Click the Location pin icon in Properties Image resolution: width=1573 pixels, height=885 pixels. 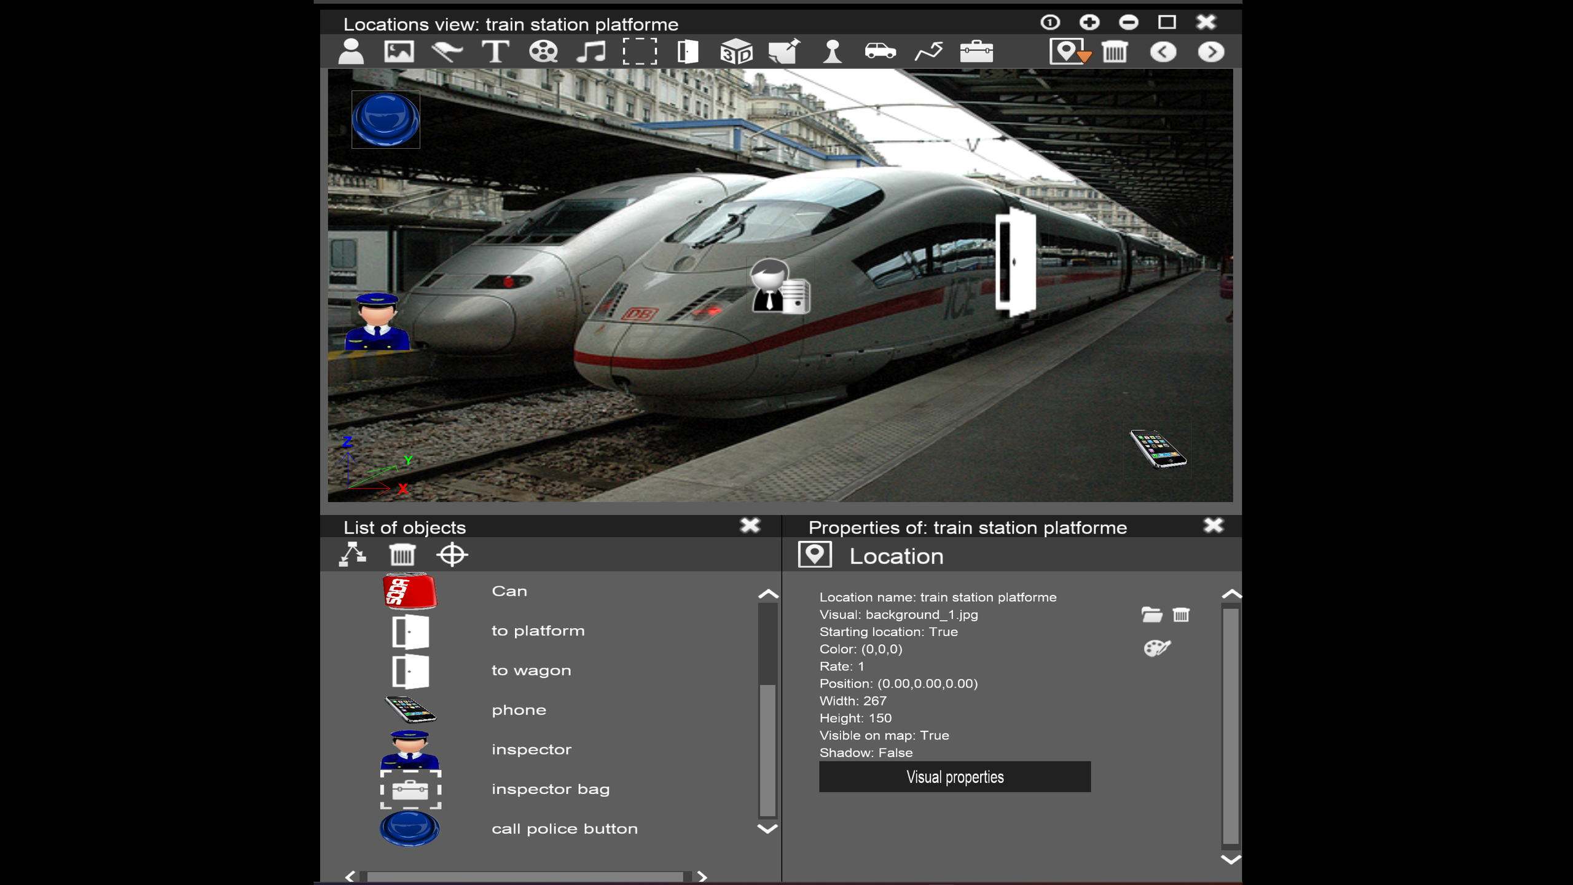(815, 554)
